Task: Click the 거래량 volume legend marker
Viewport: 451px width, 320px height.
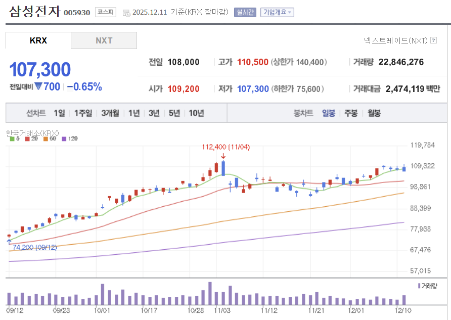Action: pos(419,286)
